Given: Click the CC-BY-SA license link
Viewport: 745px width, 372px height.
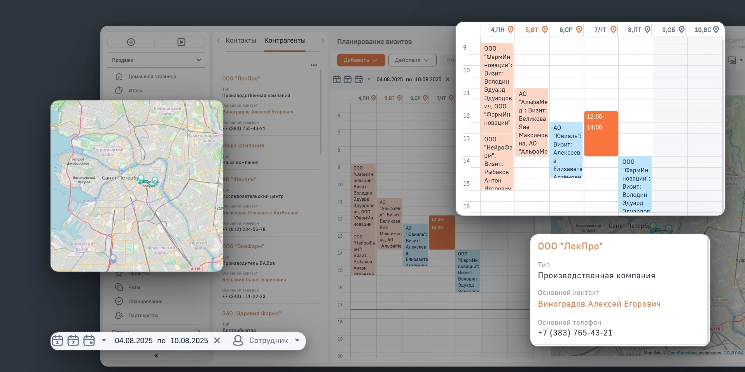Looking at the screenshot, I should tap(733, 353).
